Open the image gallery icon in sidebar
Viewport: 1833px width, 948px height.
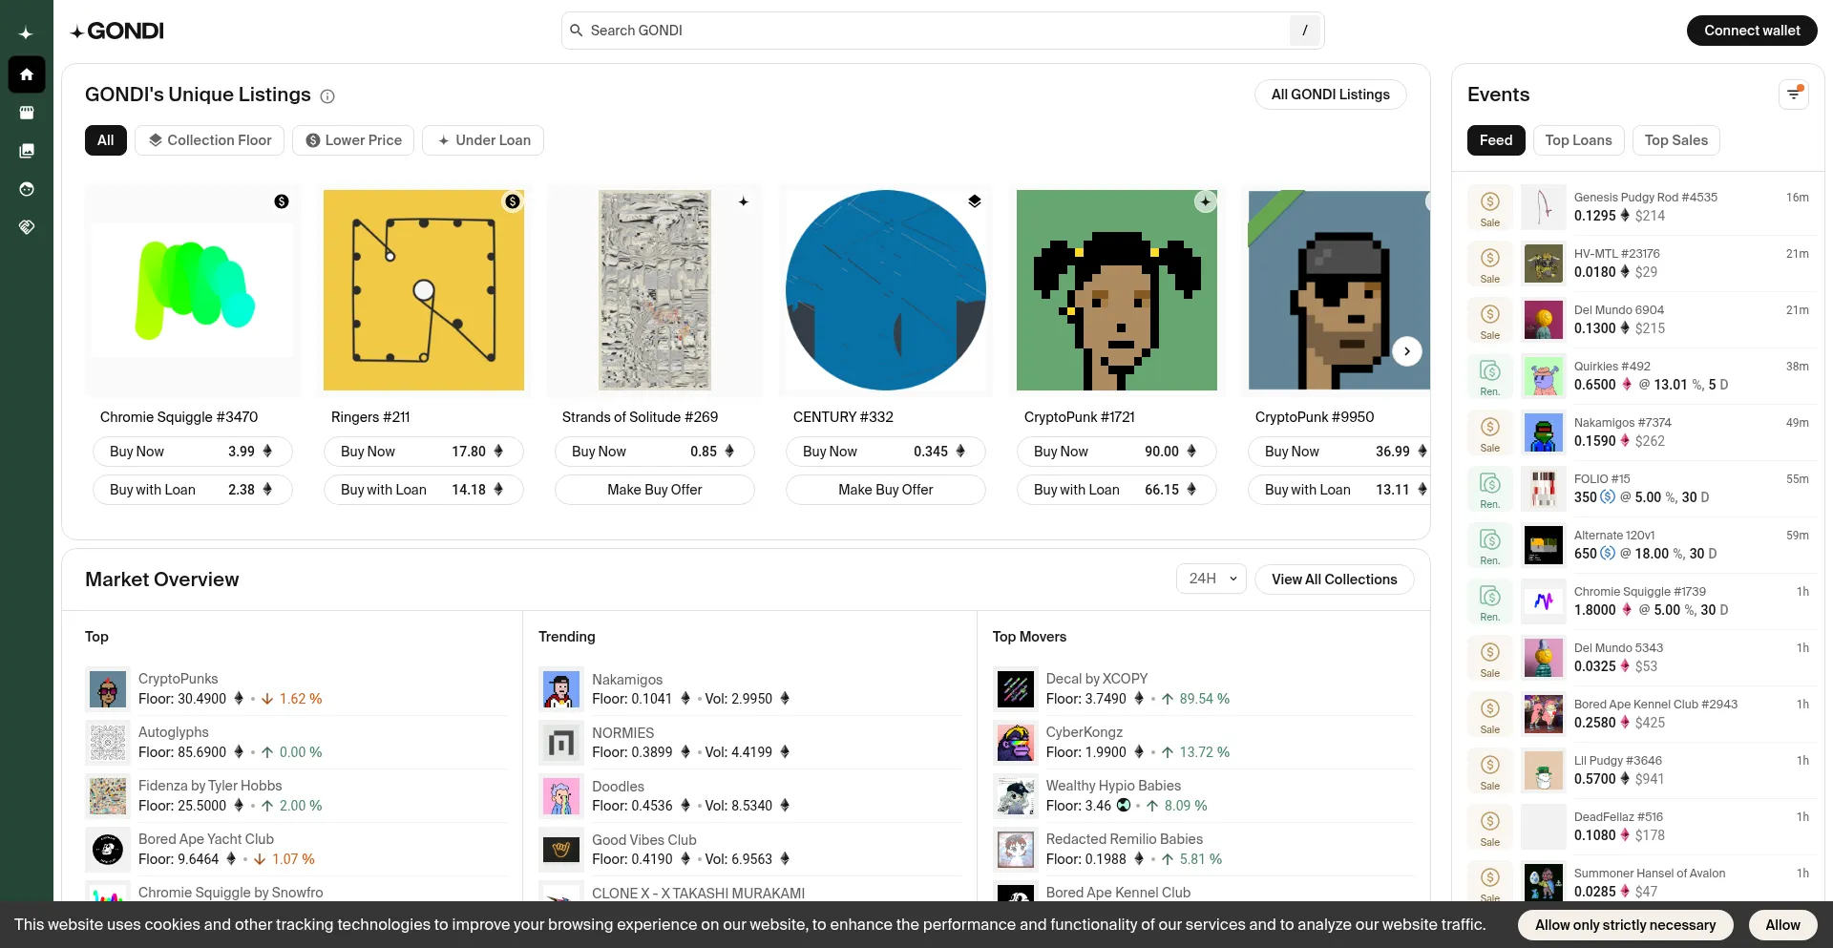coord(27,151)
